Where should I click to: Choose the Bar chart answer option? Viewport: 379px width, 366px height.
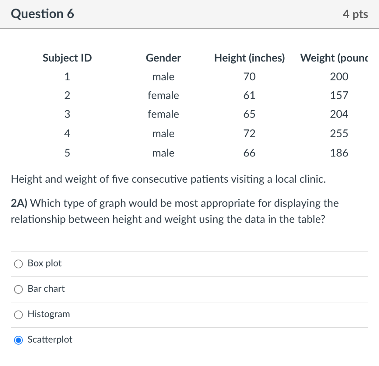[x=19, y=289]
